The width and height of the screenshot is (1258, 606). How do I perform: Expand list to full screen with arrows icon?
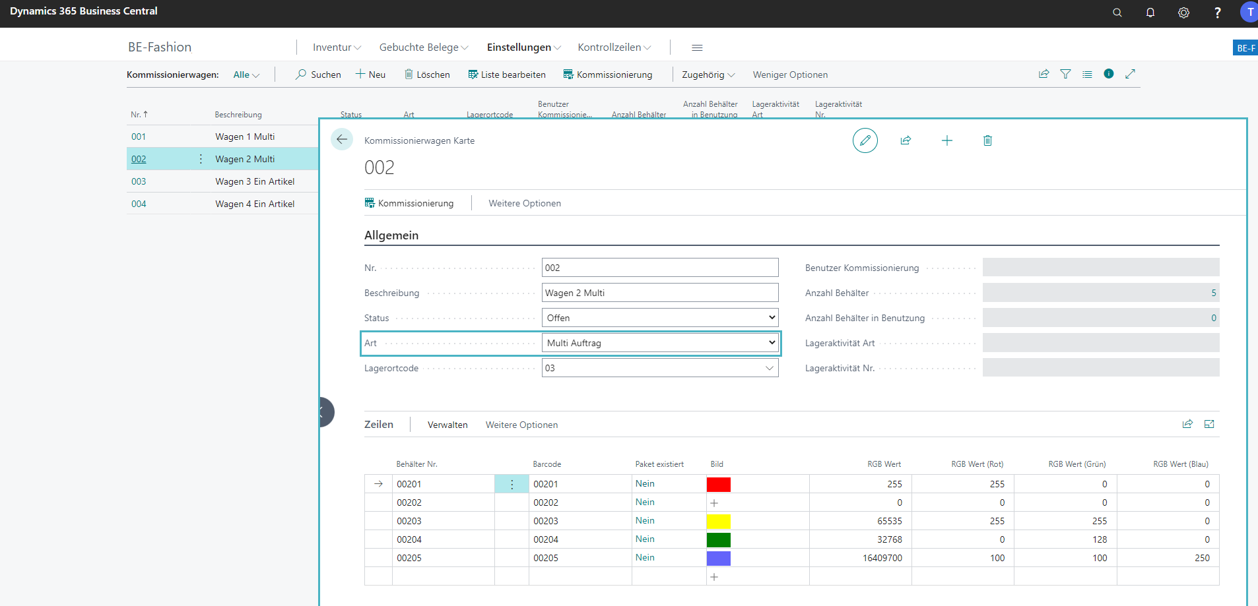[1130, 74]
